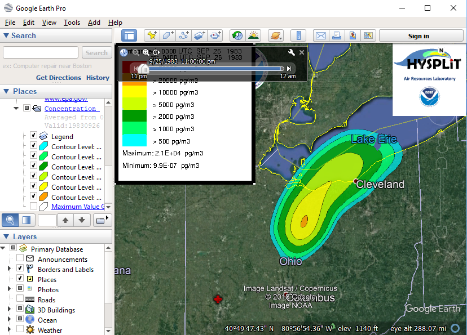Image resolution: width=467 pixels, height=335 pixels.
Task: Select the Add Polygon tool
Action: point(168,35)
